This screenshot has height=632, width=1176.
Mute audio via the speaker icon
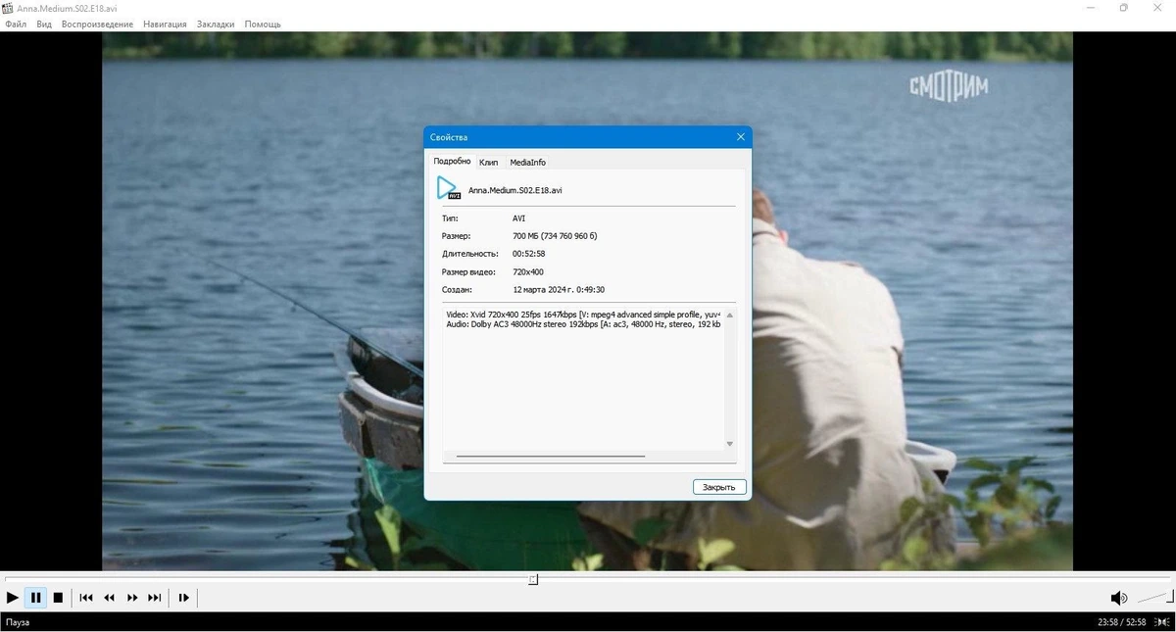[1118, 598]
